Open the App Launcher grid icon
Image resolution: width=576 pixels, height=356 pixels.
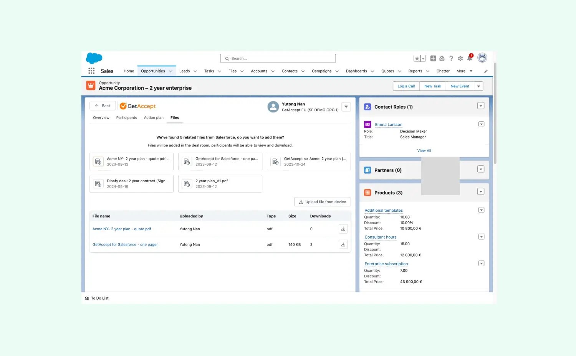pyautogui.click(x=91, y=71)
